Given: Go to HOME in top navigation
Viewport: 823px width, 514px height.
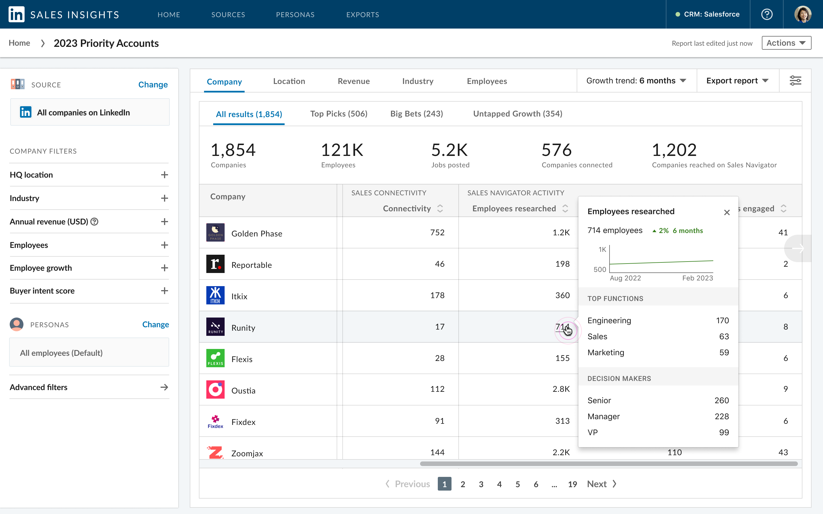Looking at the screenshot, I should click(169, 15).
